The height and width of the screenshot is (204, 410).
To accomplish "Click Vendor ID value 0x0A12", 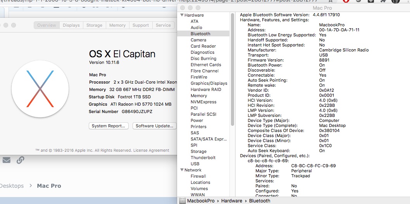I will click(327, 90).
